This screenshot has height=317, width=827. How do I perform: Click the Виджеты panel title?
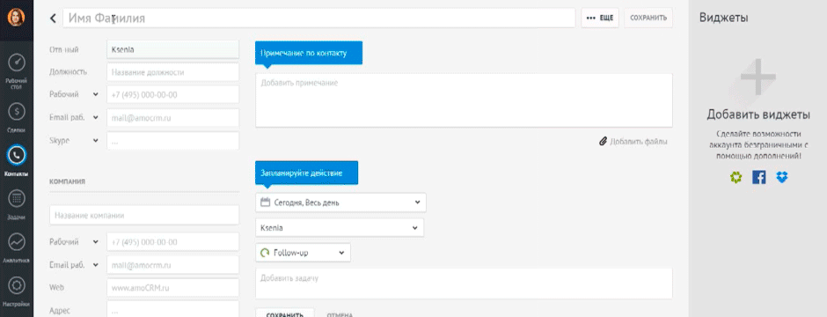[723, 18]
